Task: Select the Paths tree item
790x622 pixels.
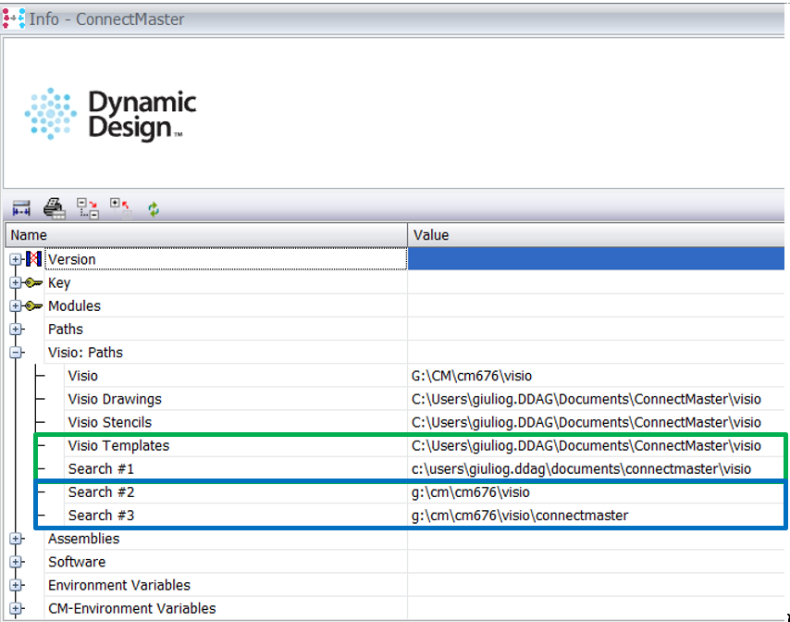Action: pos(66,330)
